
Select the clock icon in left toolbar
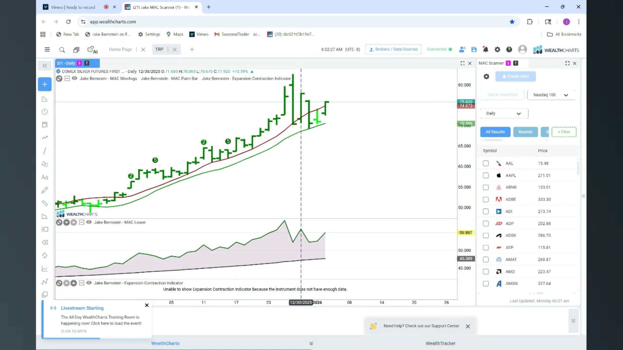coord(45,112)
